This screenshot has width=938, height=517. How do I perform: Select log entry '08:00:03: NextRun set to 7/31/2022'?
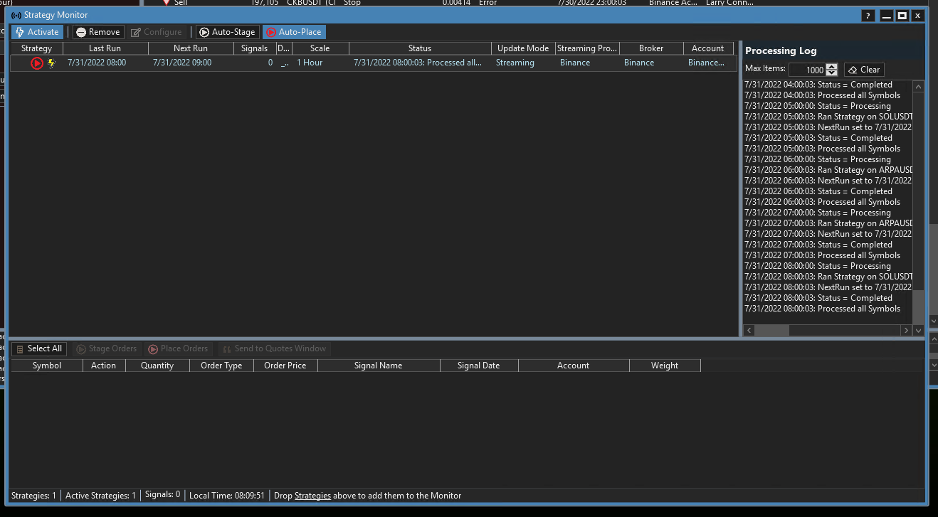point(828,287)
